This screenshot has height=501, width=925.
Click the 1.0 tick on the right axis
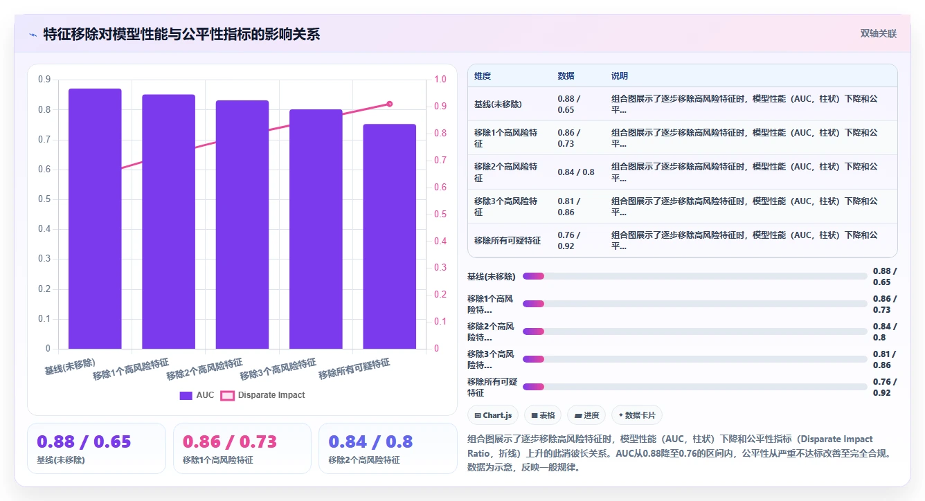click(x=440, y=80)
